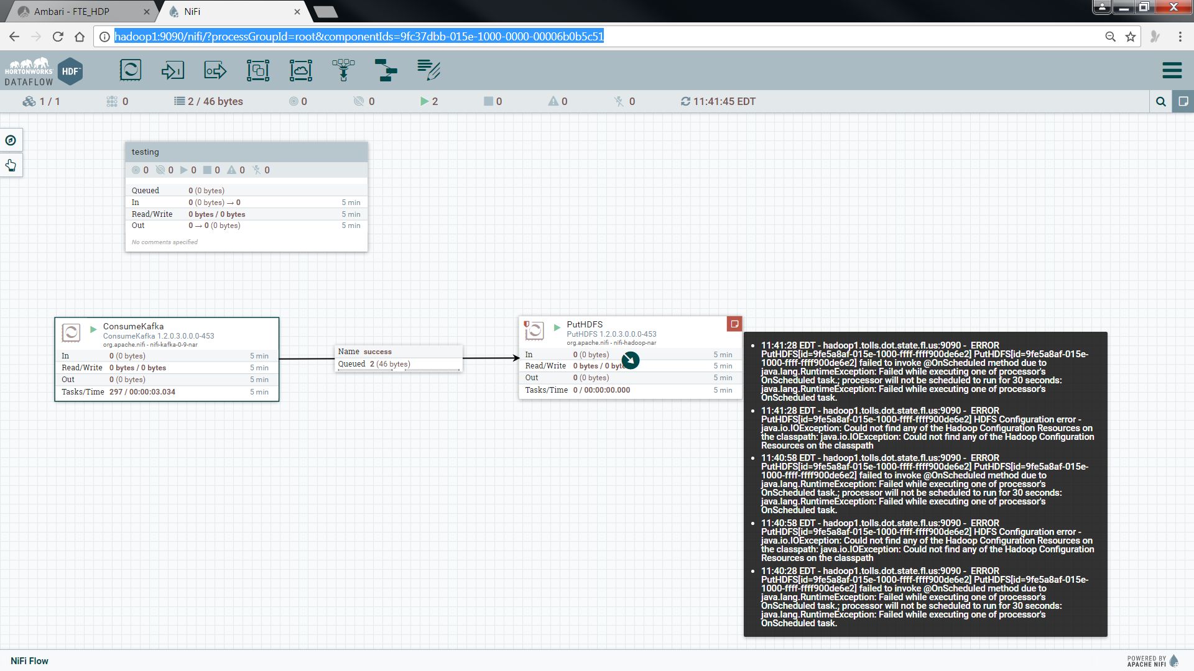Toggle the bulletin board icon in the status bar
The image size is (1194, 671).
(1183, 101)
